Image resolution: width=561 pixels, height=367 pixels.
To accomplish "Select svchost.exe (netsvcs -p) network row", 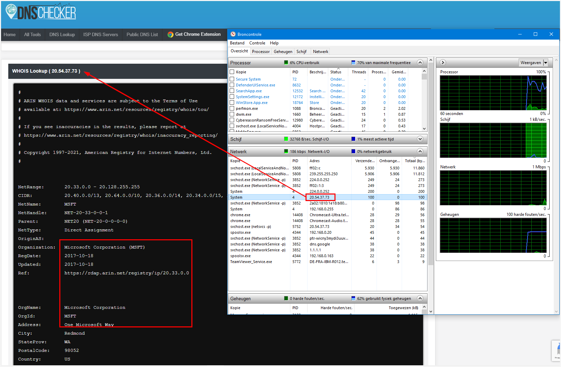I will tap(328, 227).
